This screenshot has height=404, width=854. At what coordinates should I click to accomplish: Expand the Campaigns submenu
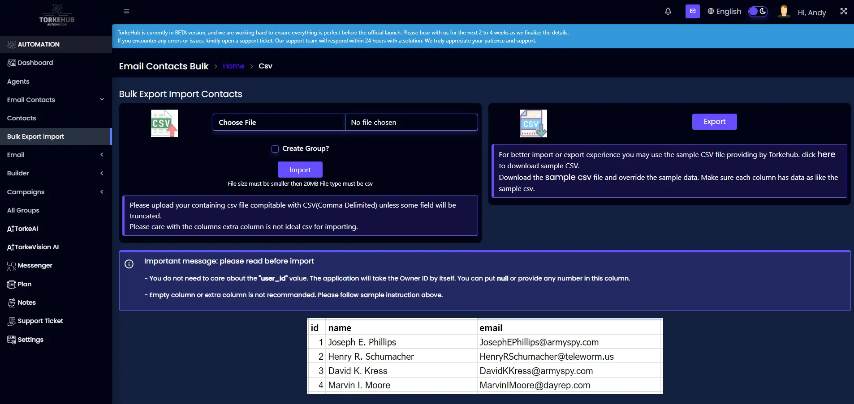pos(102,192)
